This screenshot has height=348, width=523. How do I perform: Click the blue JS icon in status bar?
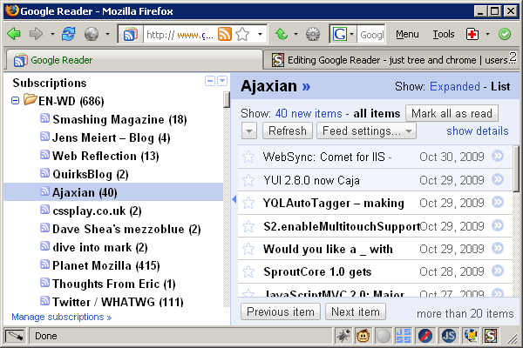(449, 336)
